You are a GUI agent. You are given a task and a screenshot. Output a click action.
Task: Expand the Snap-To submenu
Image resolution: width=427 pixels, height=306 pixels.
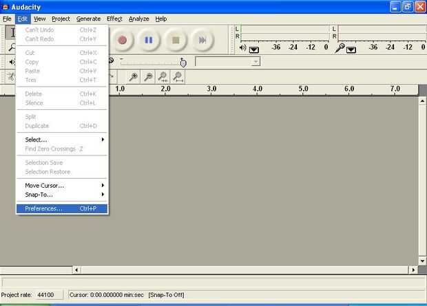62,195
